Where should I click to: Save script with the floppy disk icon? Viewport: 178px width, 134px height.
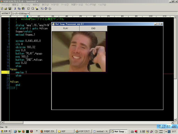click(x=10, y=8)
